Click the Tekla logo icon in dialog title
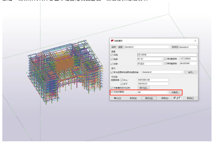The height and width of the screenshot is (144, 215). coord(112,41)
